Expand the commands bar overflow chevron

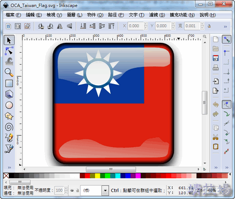tap(216, 168)
